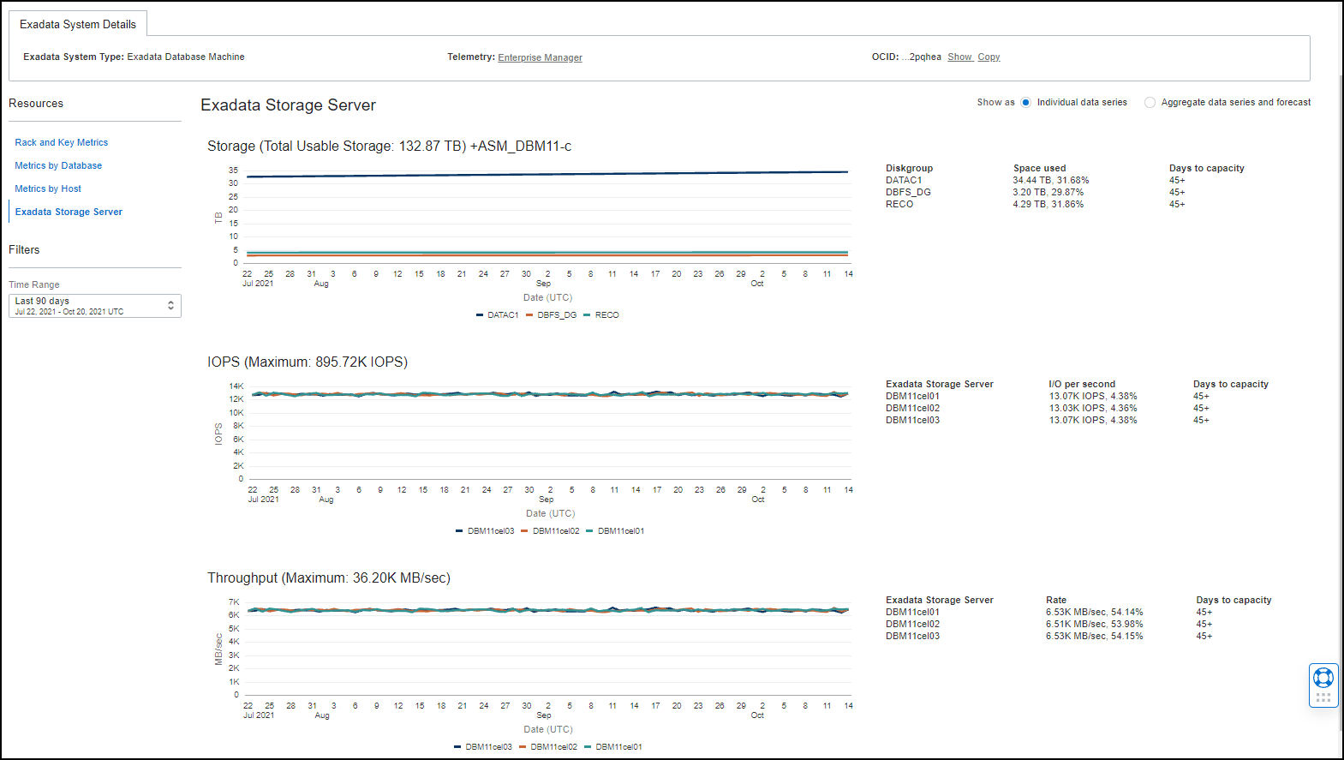Open Rack and Key Metrics section
Viewport: 1344px width, 760px height.
point(62,142)
